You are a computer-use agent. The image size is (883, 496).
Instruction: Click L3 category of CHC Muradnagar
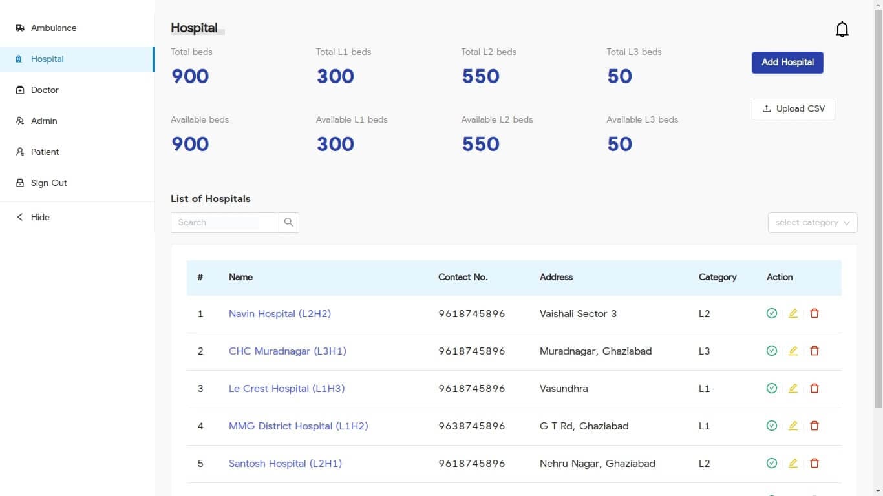[x=704, y=351]
